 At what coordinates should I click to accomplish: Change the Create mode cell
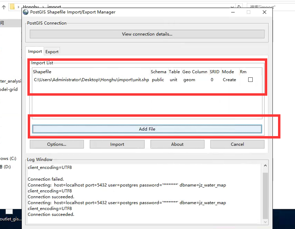229,80
